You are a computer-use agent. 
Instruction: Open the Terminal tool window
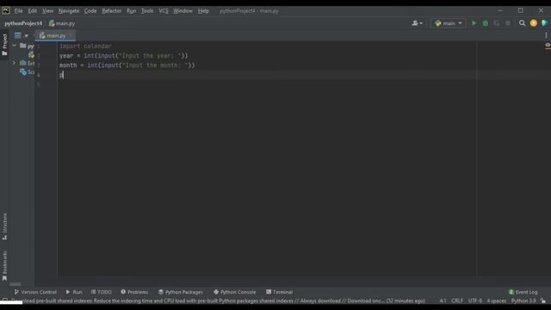pos(279,292)
